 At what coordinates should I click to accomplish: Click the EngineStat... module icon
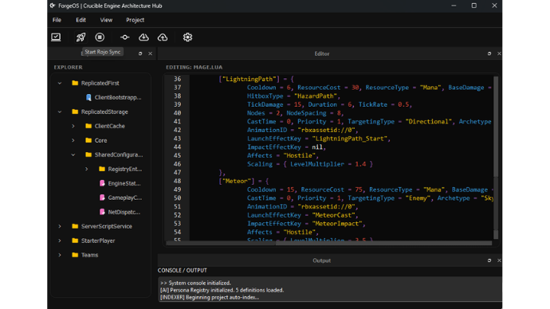[102, 183]
